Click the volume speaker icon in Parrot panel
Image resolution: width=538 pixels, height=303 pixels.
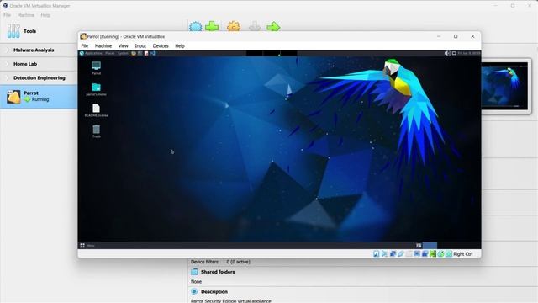(447, 53)
